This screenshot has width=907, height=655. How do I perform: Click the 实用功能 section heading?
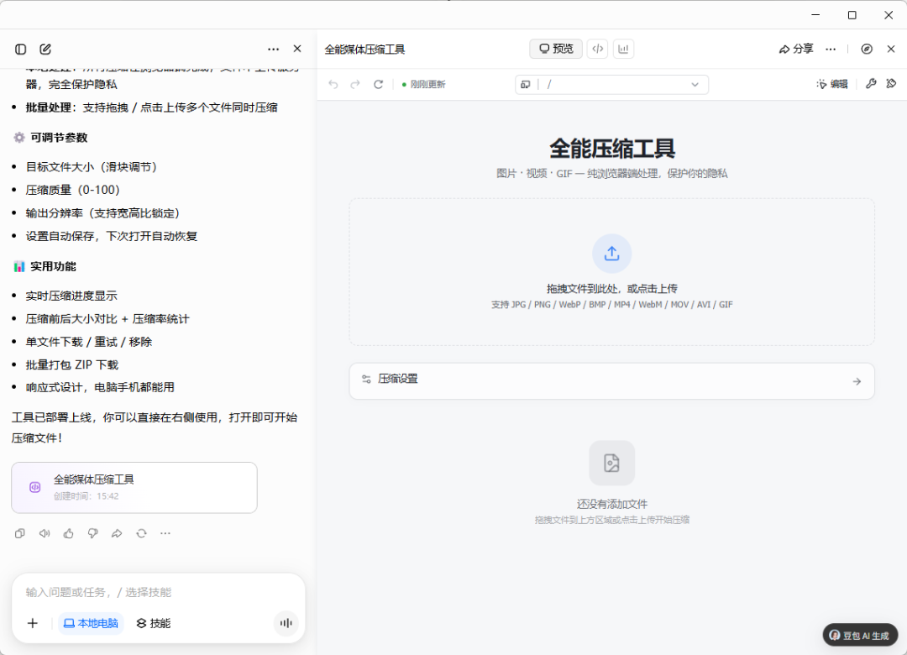click(x=53, y=267)
